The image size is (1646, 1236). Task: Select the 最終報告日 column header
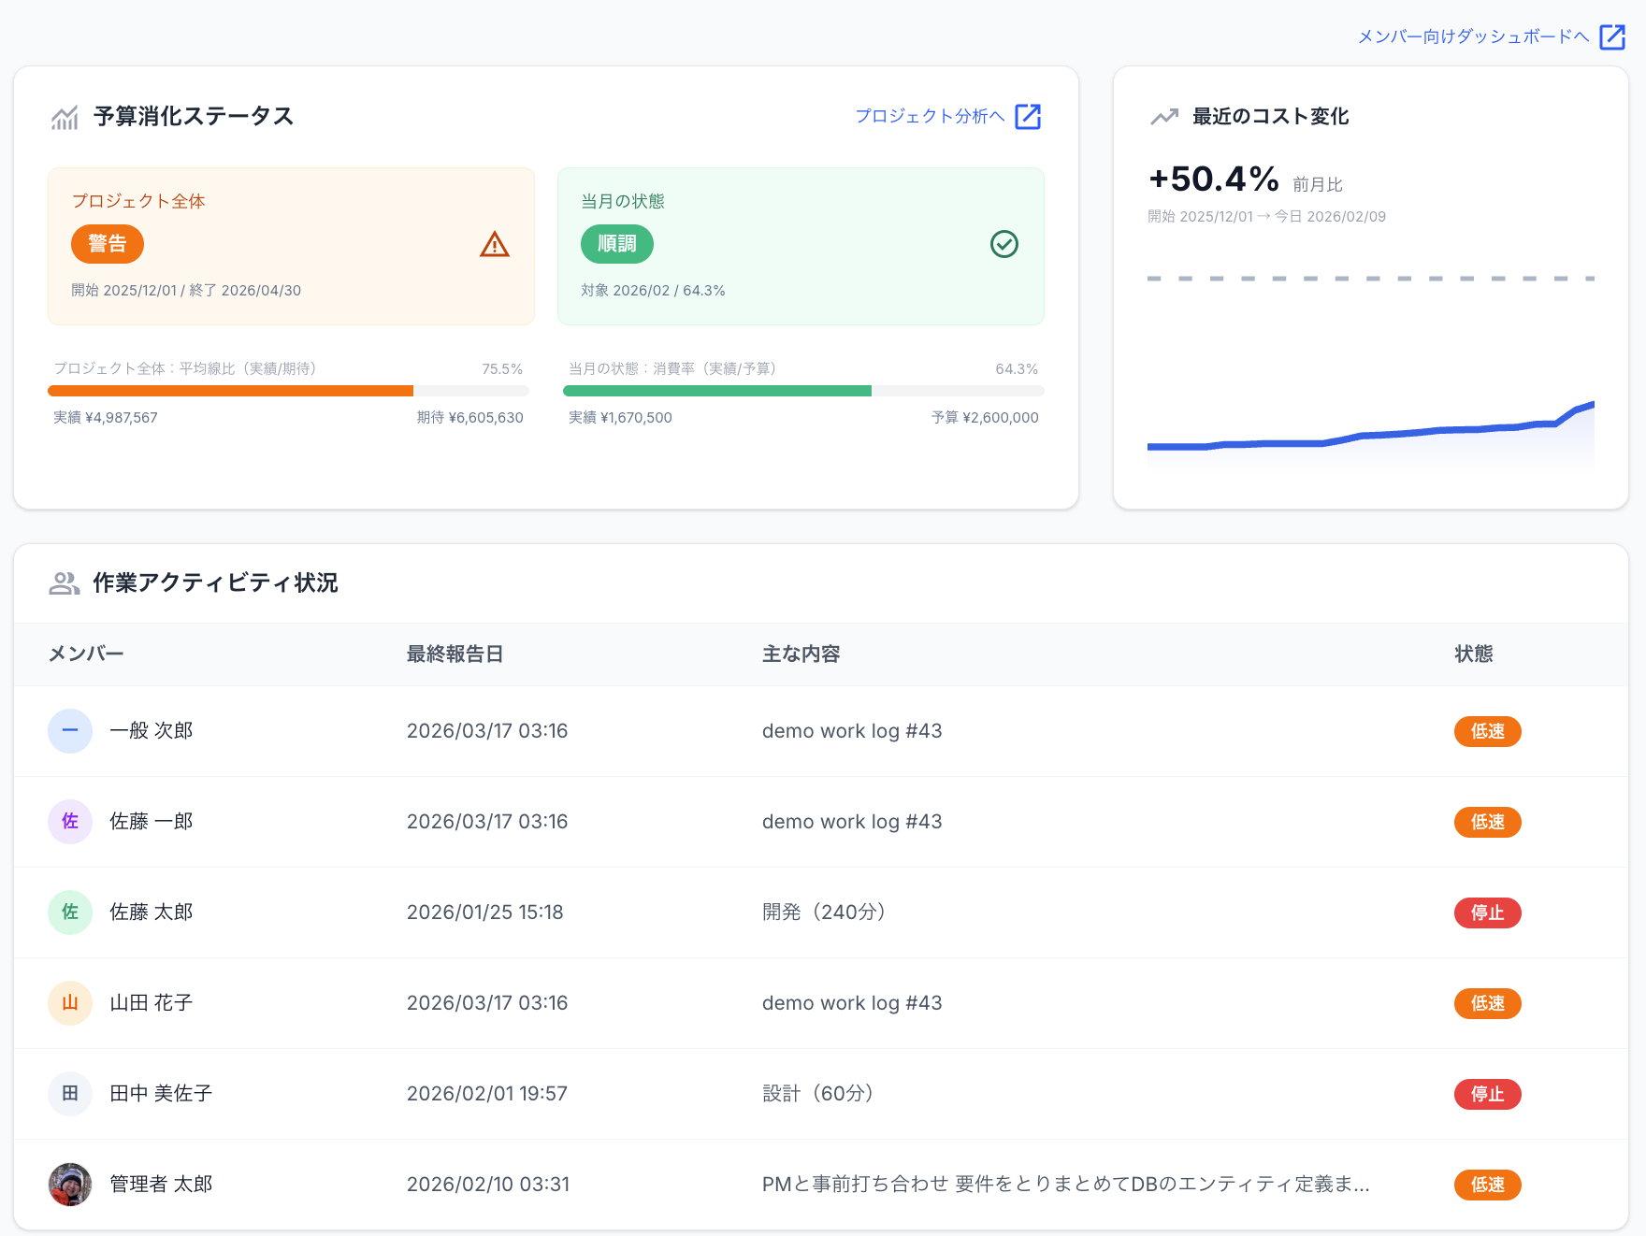tap(455, 654)
